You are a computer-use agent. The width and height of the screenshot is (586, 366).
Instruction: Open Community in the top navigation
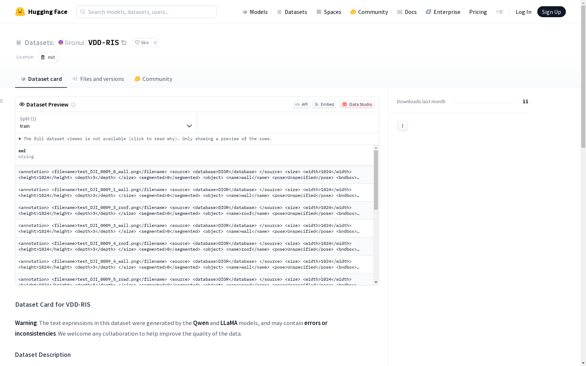click(369, 12)
